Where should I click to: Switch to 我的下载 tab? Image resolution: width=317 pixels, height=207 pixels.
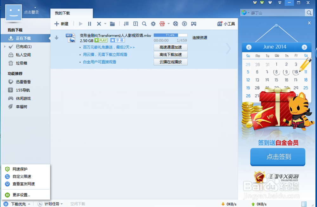tap(72, 13)
